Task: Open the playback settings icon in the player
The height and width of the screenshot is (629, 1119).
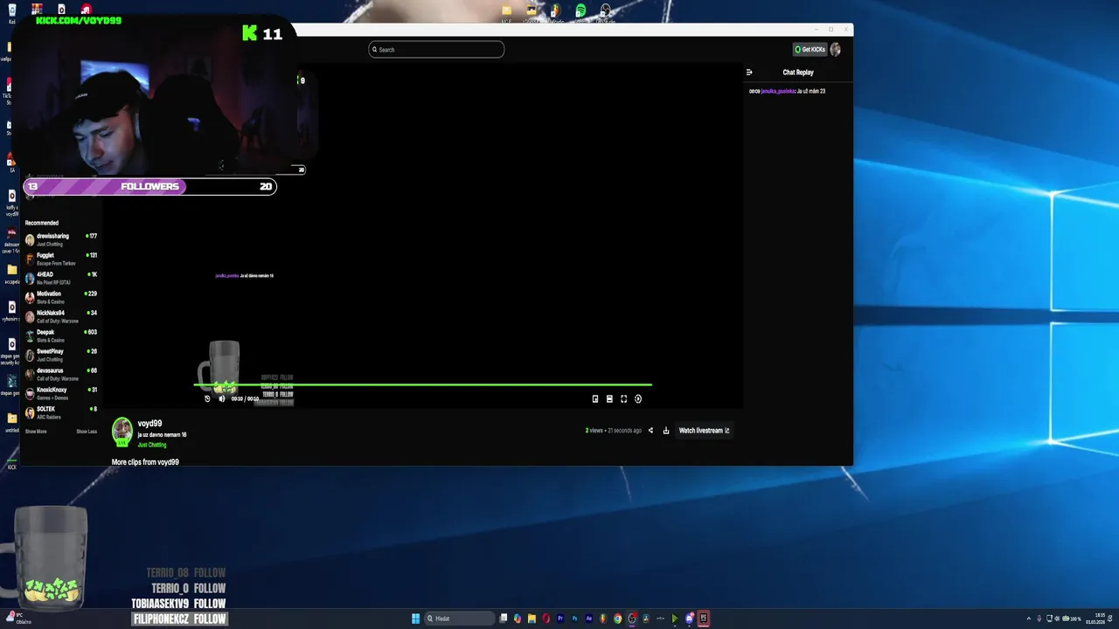Action: tap(638, 398)
